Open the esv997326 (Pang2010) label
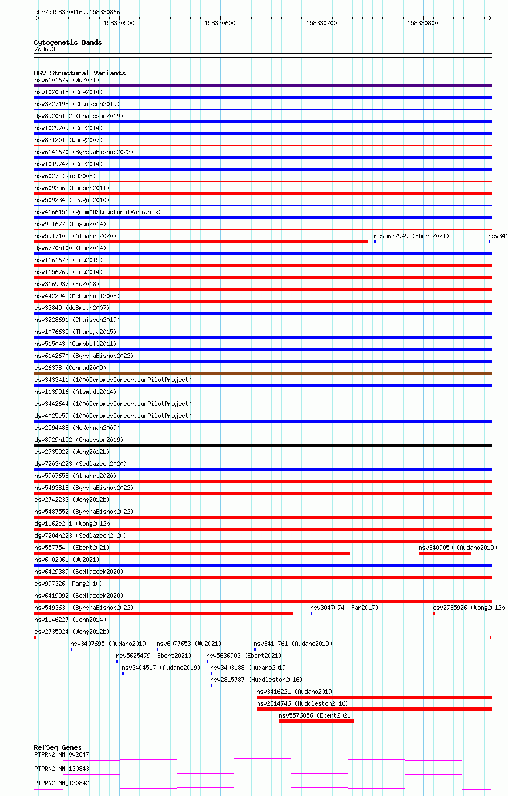 point(68,584)
